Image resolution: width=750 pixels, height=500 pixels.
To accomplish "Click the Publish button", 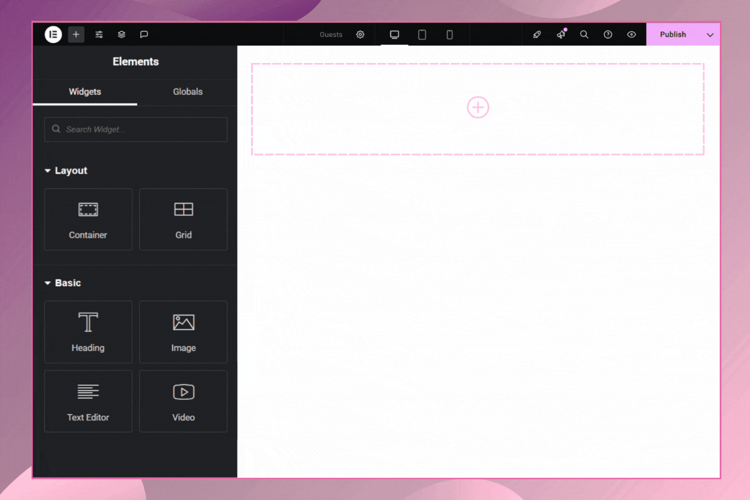I will 672,34.
